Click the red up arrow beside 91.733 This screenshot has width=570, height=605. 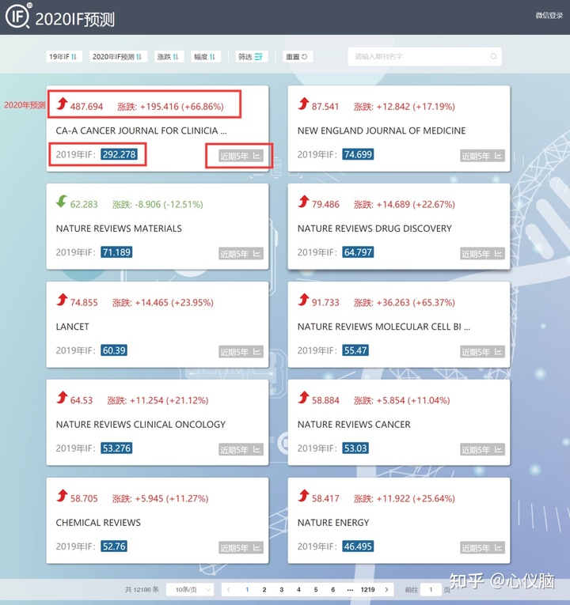[303, 300]
